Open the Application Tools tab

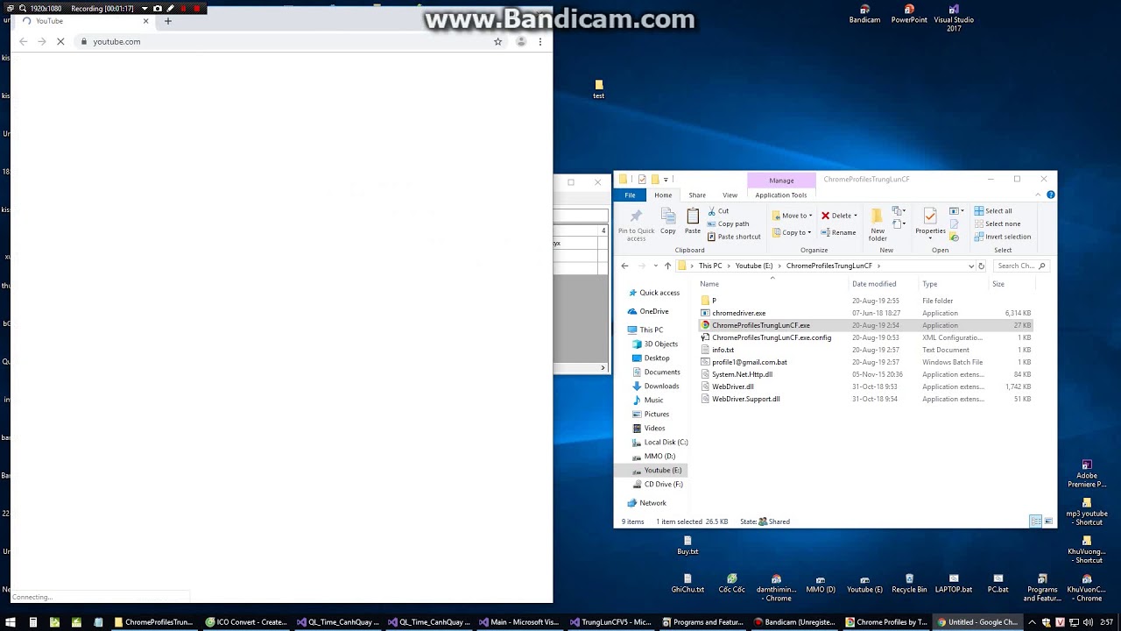tap(781, 195)
